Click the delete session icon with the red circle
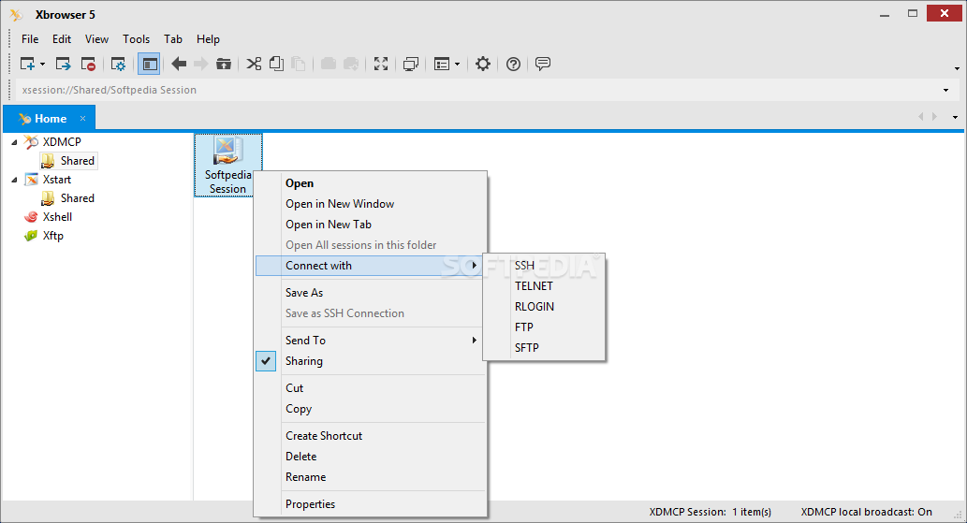Image resolution: width=967 pixels, height=523 pixels. pyautogui.click(x=88, y=64)
